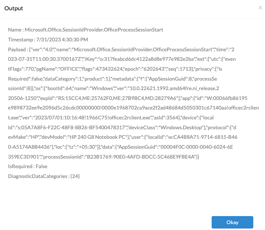This screenshot has height=230, width=265.
Task: Click the payload line with tz +05:30
Action: tap(121, 147)
